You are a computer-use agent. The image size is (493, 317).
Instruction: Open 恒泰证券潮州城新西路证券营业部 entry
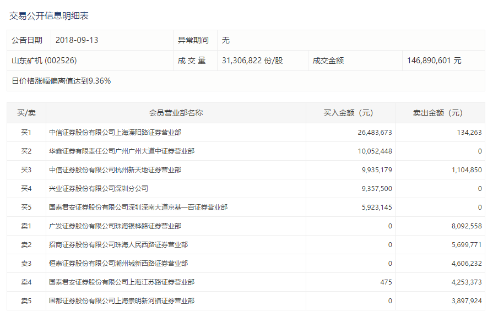pyautogui.click(x=118, y=264)
